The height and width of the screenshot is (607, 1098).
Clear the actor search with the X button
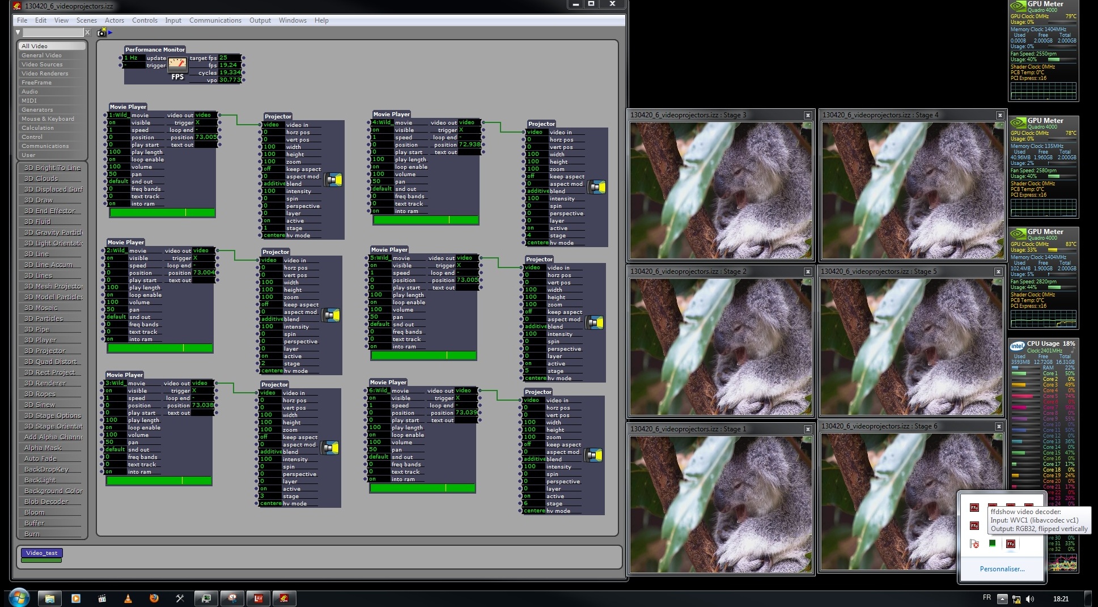[87, 32]
